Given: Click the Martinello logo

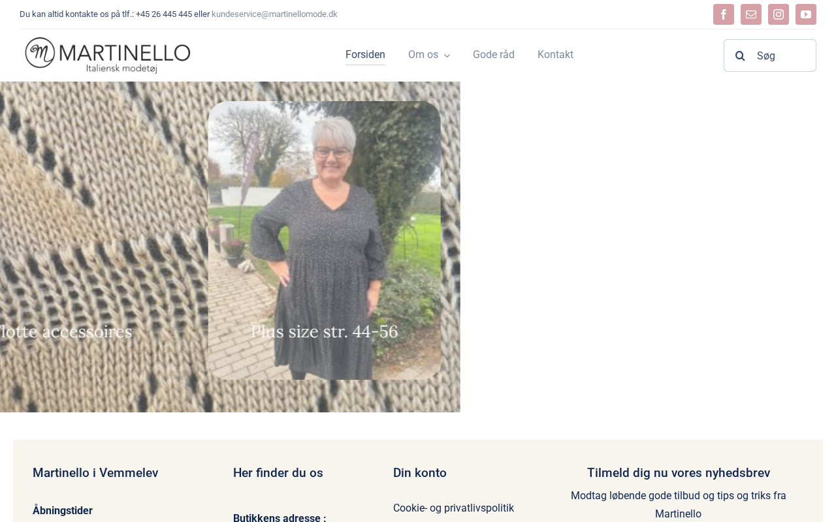Looking at the screenshot, I should [x=108, y=55].
